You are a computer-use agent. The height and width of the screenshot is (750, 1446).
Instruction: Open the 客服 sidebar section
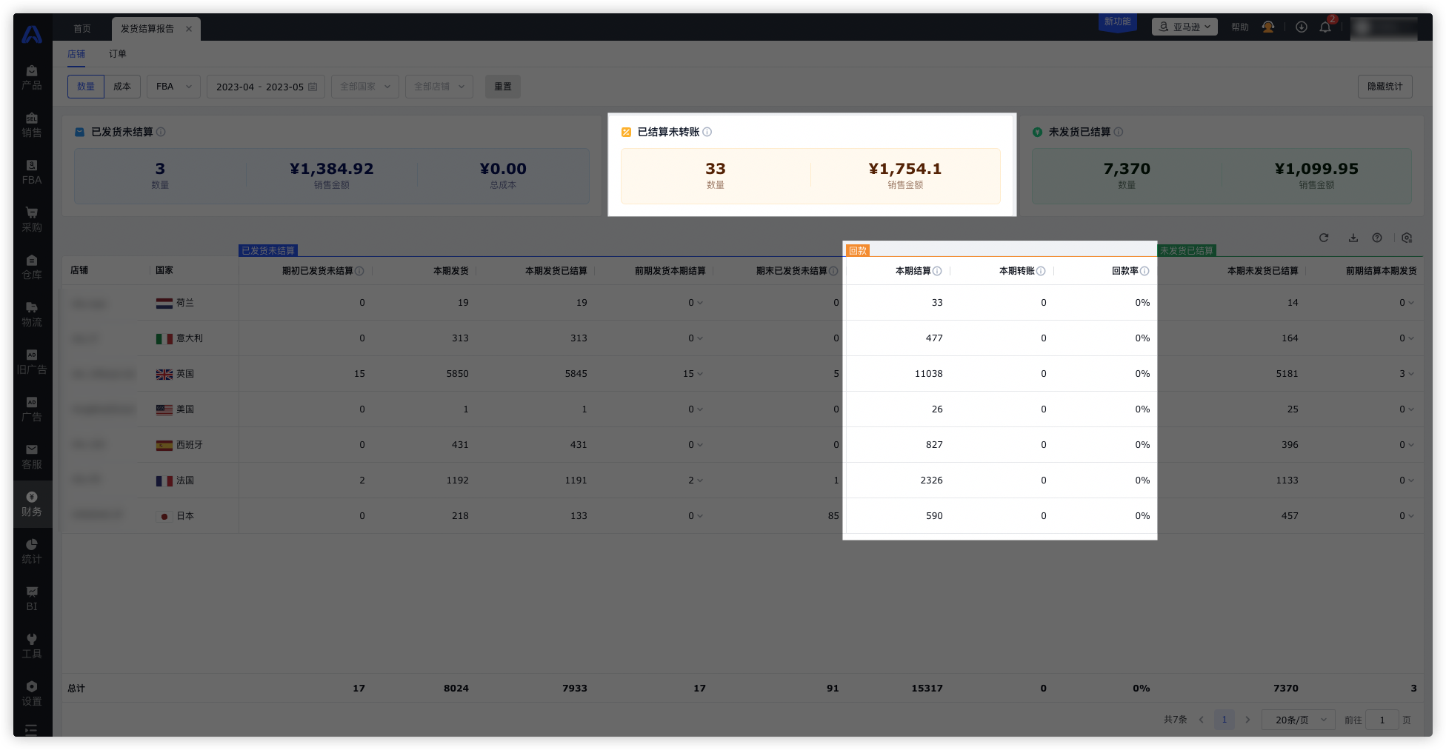pyautogui.click(x=32, y=457)
